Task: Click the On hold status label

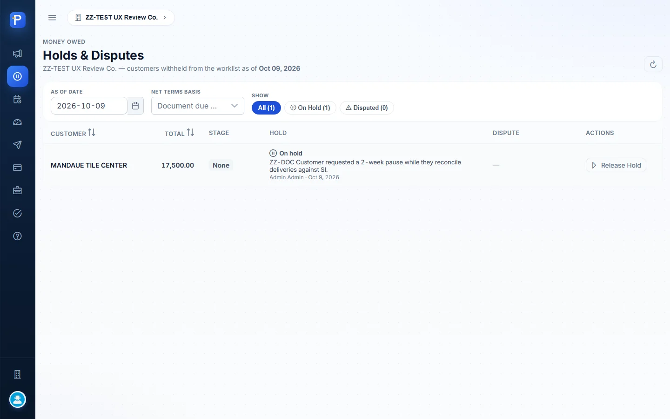Action: click(x=286, y=153)
